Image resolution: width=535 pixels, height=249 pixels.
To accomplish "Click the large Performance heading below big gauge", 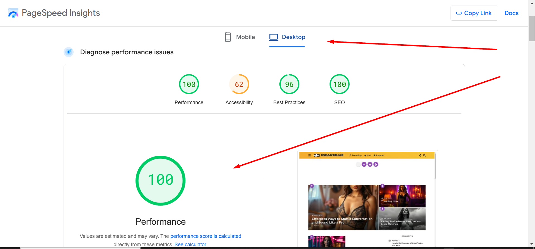I will pyautogui.click(x=160, y=222).
